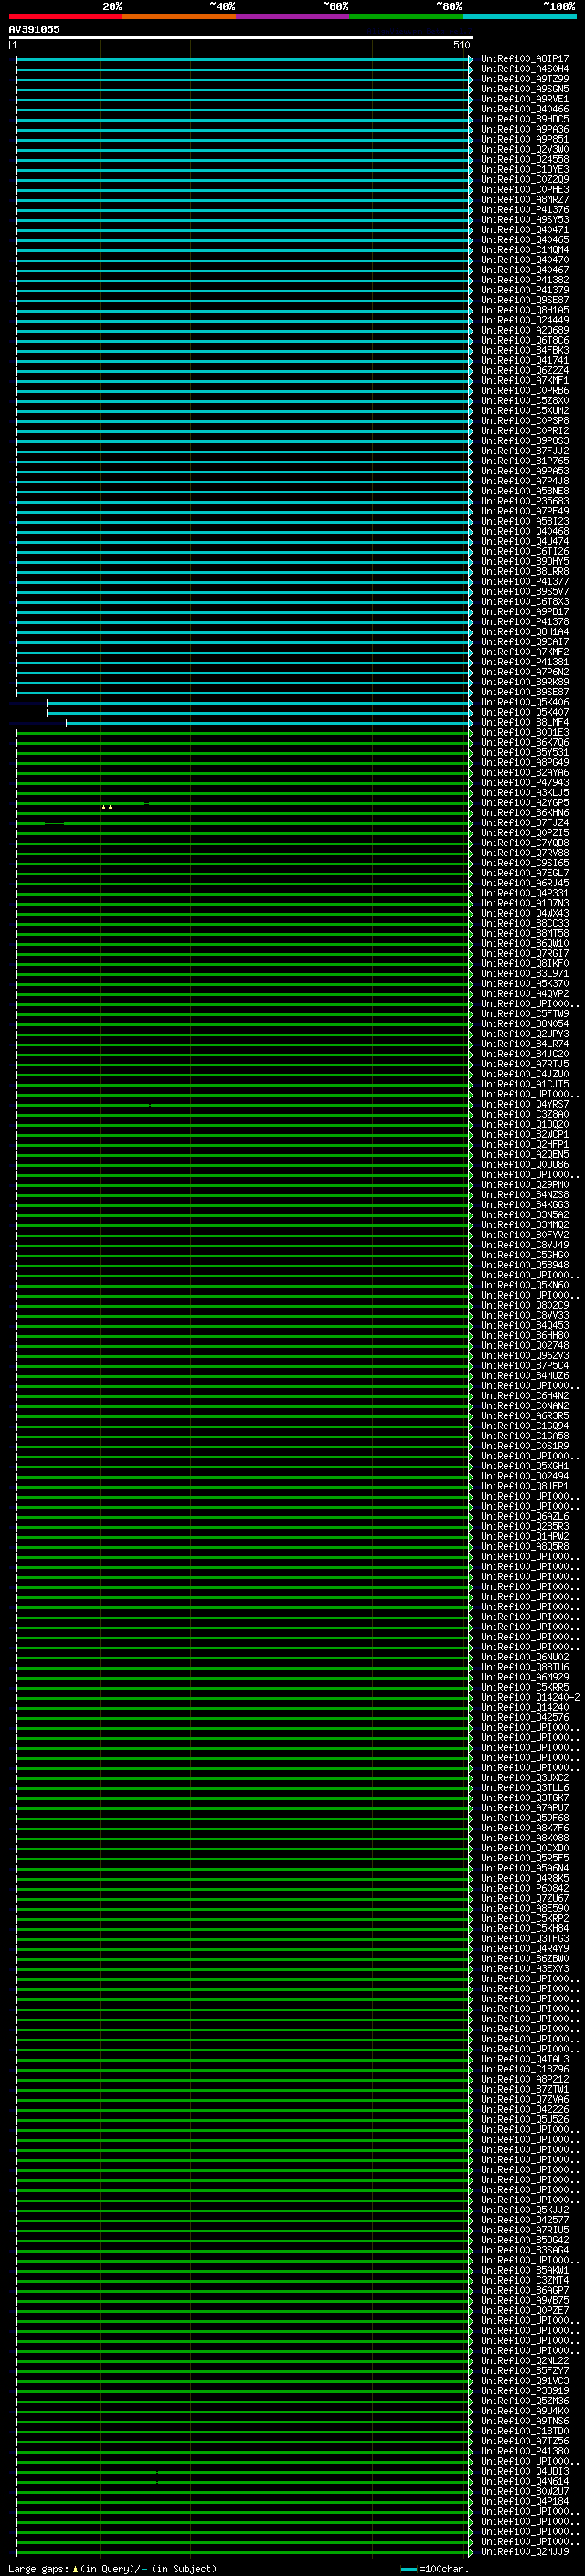Click the white query sequence bar
Image resolution: width=585 pixels, height=2576 pixels.
[241, 37]
